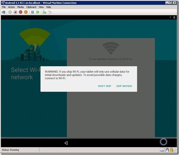Screen dimensions: 179x155
Task: Open the Clipboard menu
Action: coord(31,7)
